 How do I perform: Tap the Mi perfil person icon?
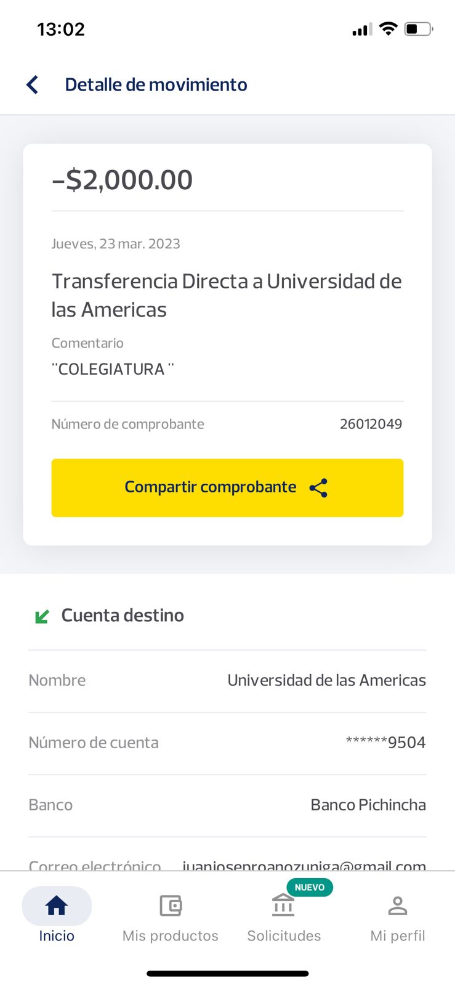398,906
